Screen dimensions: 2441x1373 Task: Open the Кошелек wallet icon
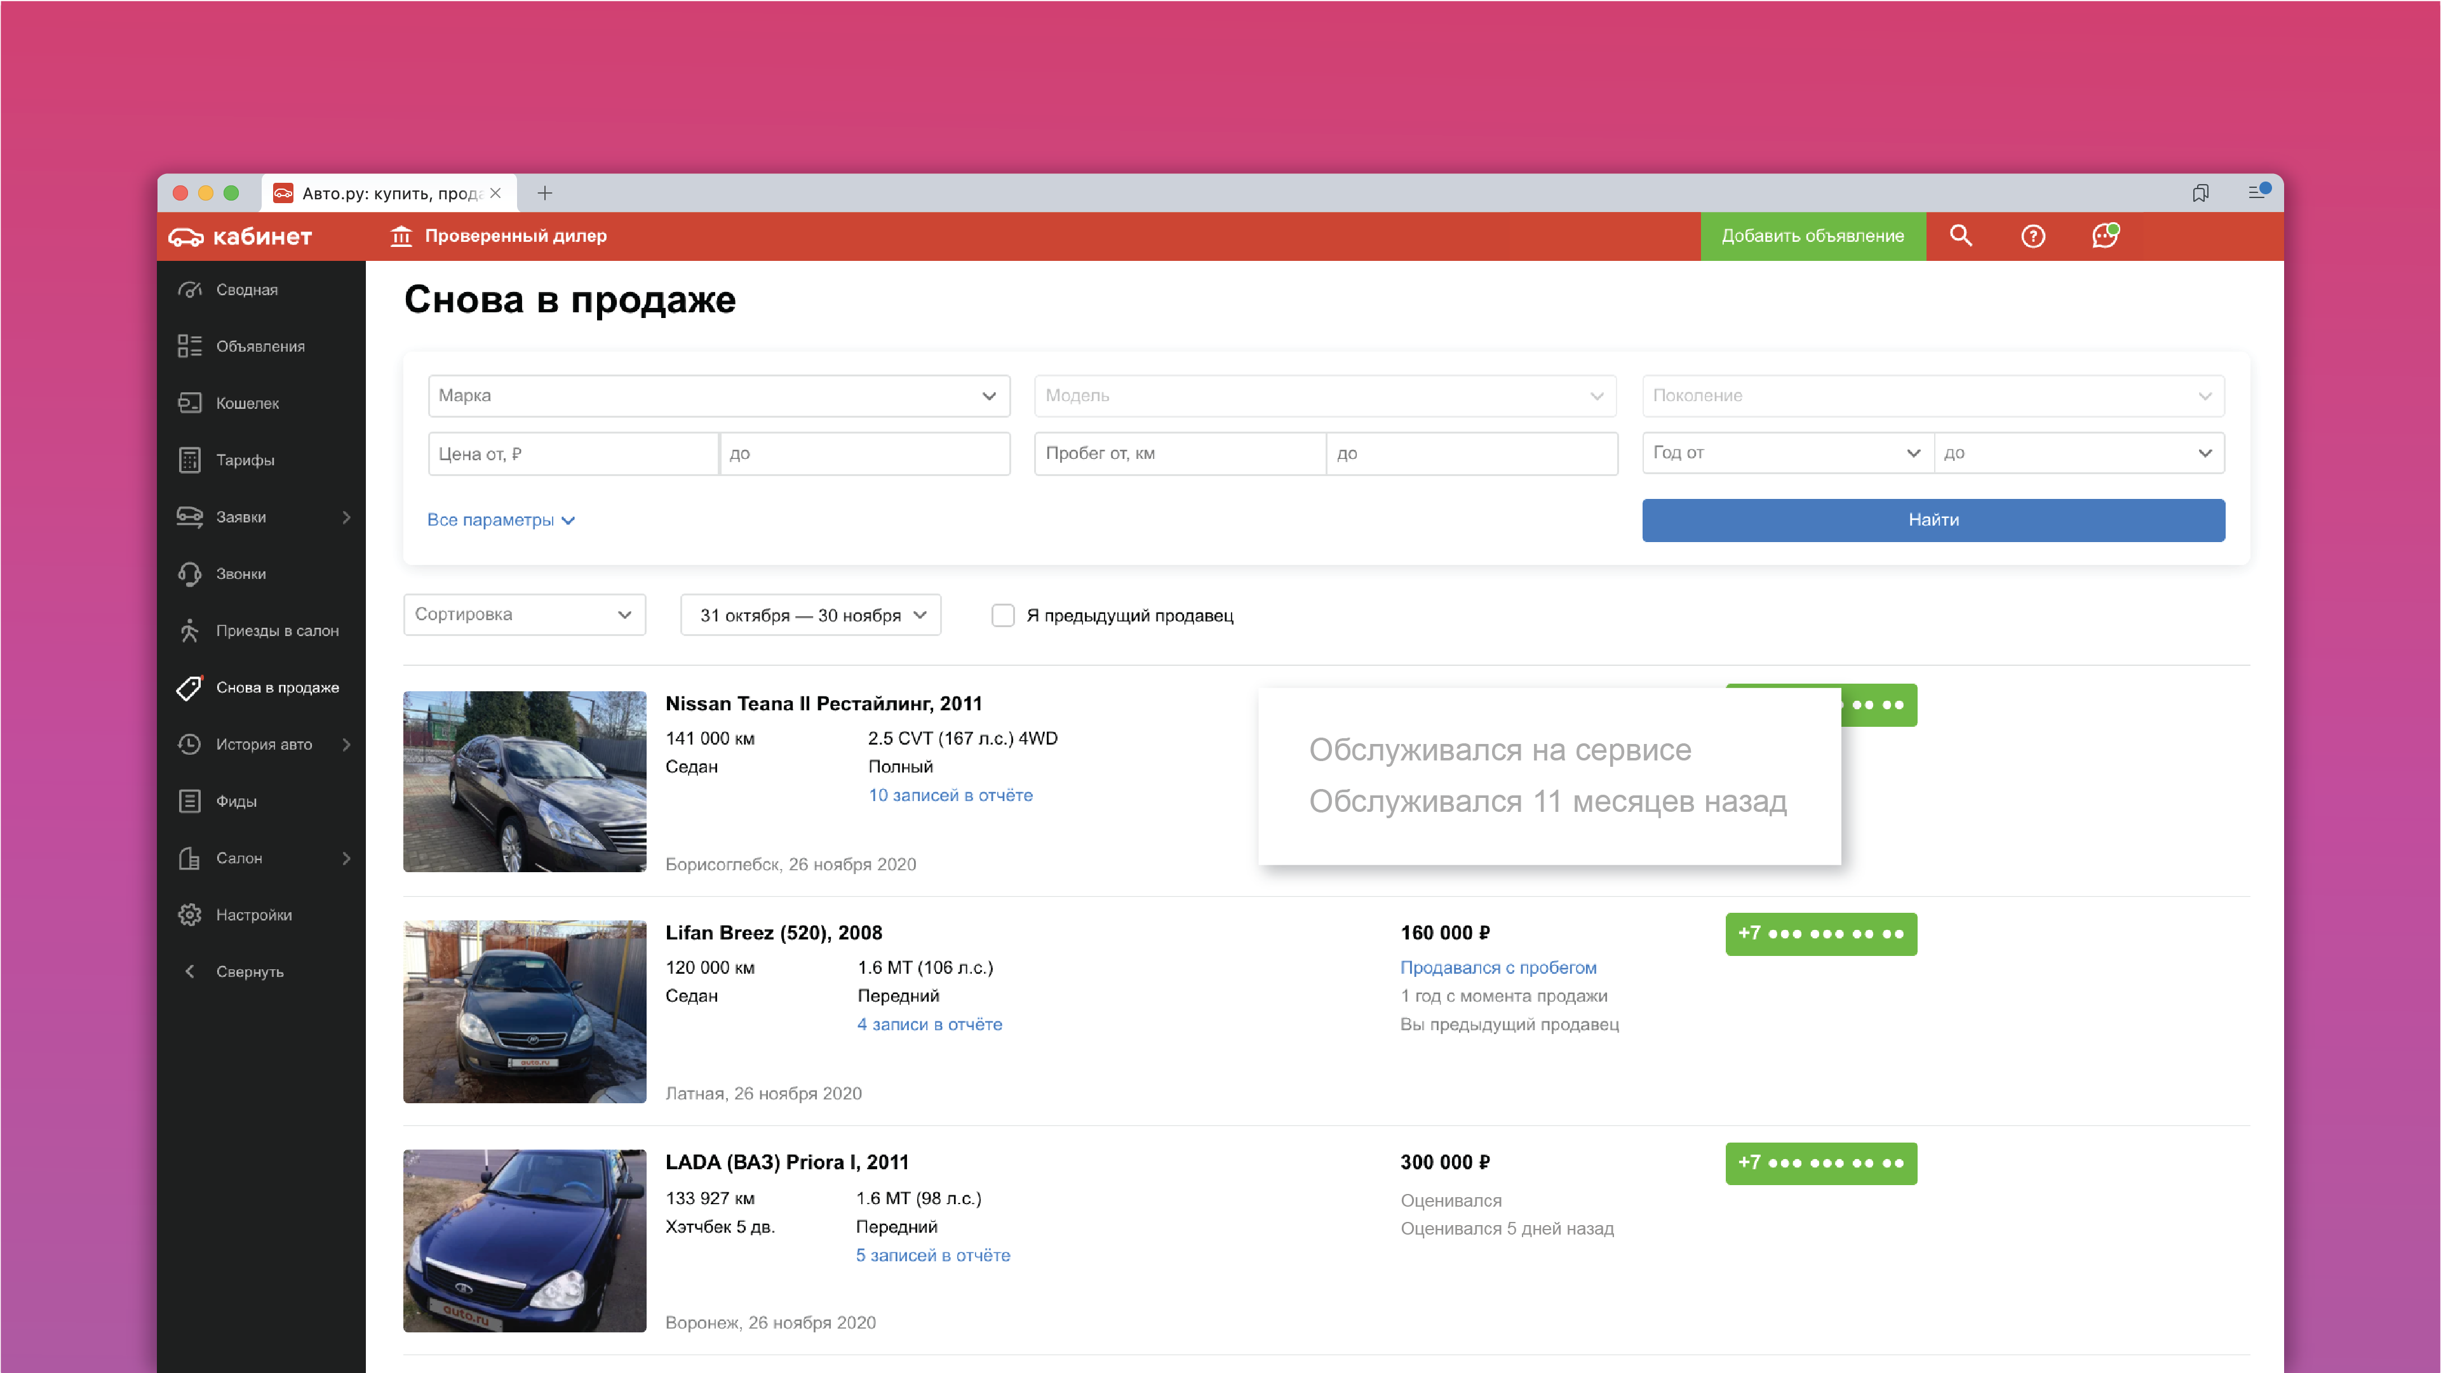189,403
